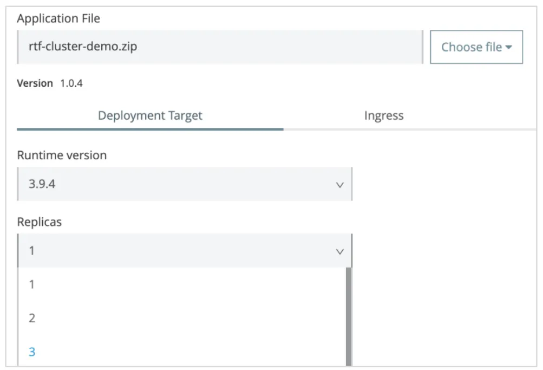Viewport: 543px width, 370px height.
Task: Select the Deployment Target tab
Action: [150, 115]
